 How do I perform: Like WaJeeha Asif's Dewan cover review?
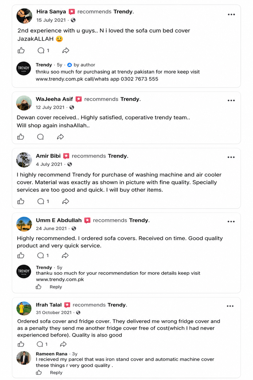(21, 137)
